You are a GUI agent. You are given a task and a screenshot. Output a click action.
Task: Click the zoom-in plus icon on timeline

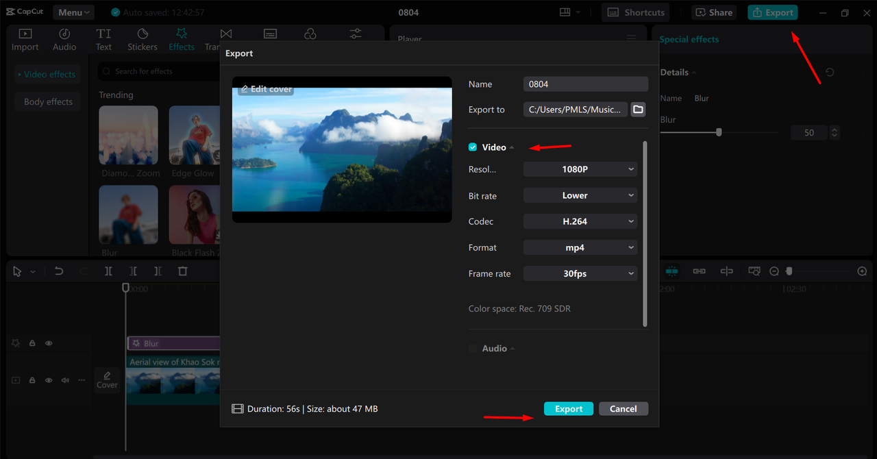[x=862, y=271]
